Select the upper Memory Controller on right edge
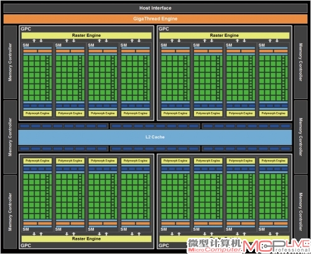Viewport: 311px width, 254px height. 300,62
